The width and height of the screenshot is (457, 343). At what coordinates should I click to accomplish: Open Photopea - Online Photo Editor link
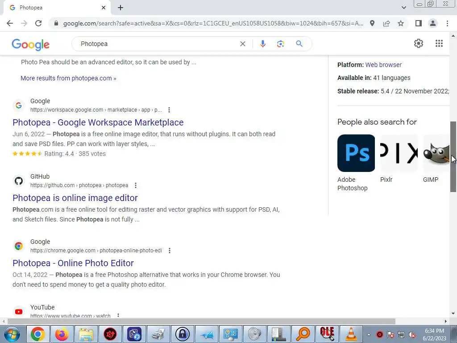tap(73, 263)
